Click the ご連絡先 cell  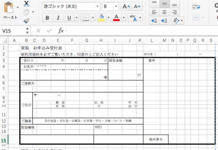point(28,83)
